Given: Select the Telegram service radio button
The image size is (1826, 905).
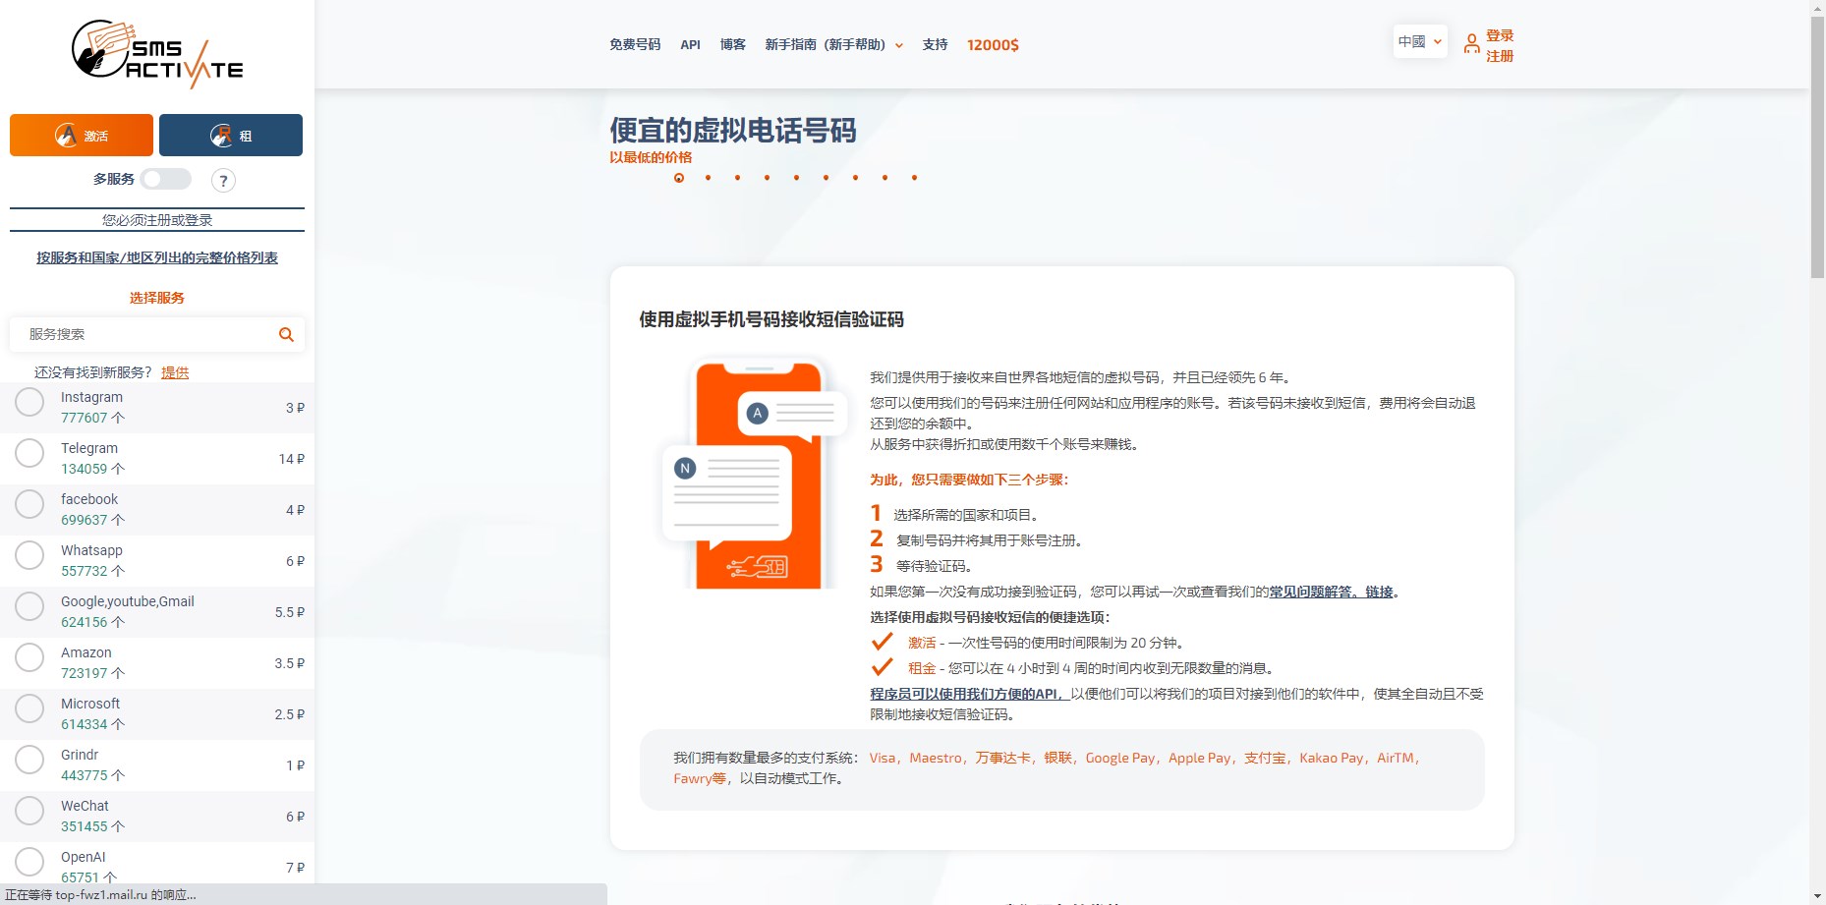Looking at the screenshot, I should (29, 453).
